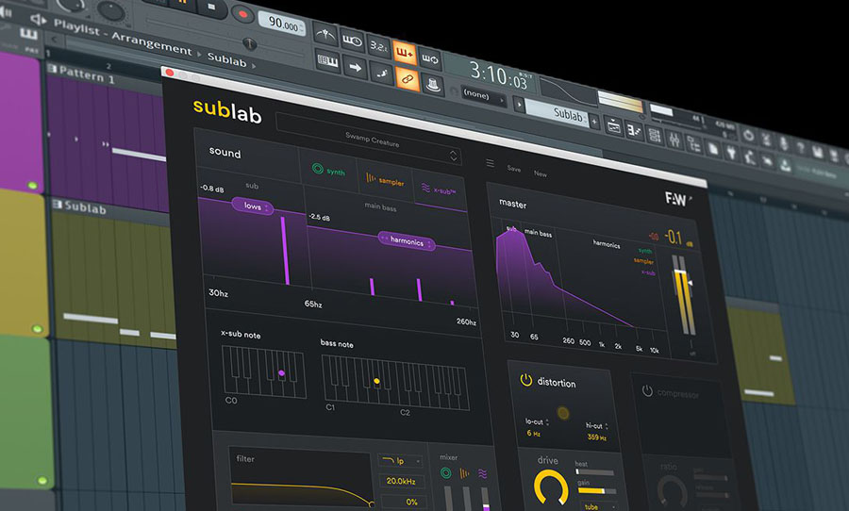The height and width of the screenshot is (511, 849).
Task: Mute the olive track via its green LED
Action: pyautogui.click(x=37, y=329)
